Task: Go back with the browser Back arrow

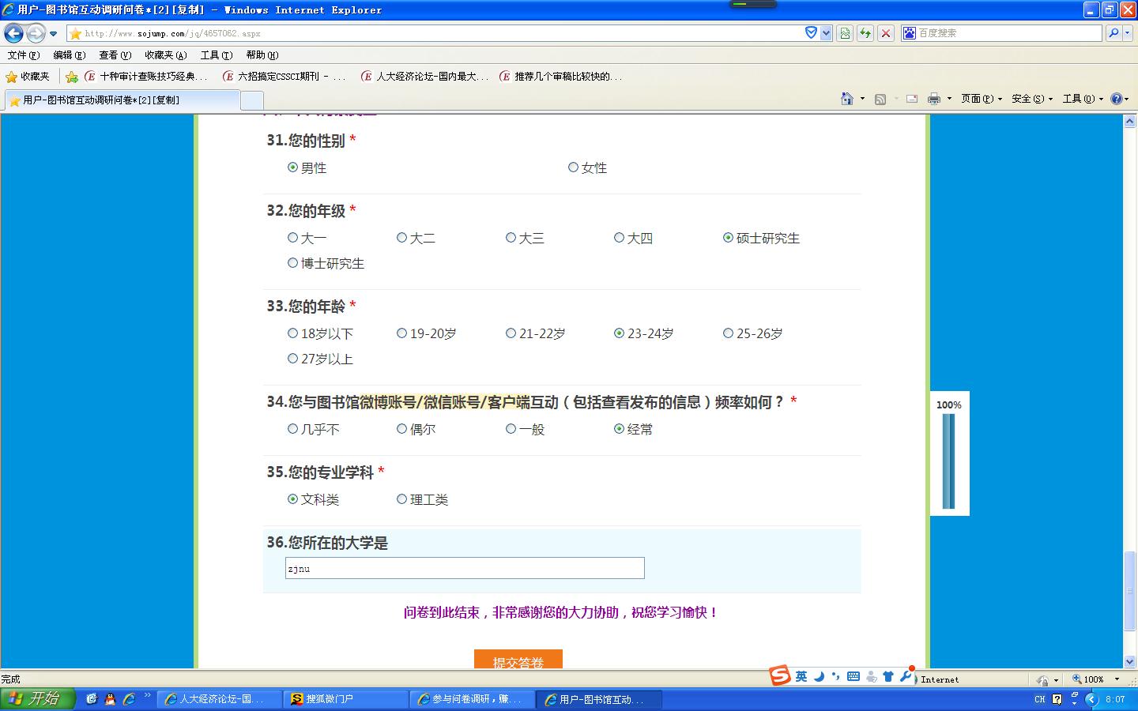Action: (x=13, y=33)
